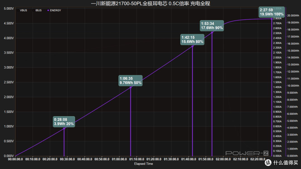The image size is (301, 169).
Task: Click the 01:00:00.0 time axis label
Action: point(119,159)
